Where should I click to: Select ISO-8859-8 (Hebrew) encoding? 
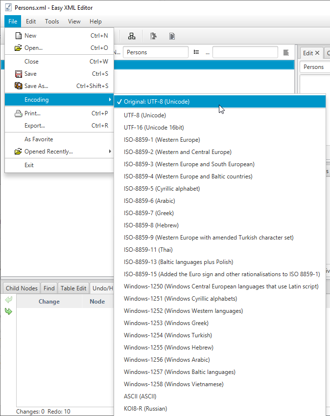(220, 225)
